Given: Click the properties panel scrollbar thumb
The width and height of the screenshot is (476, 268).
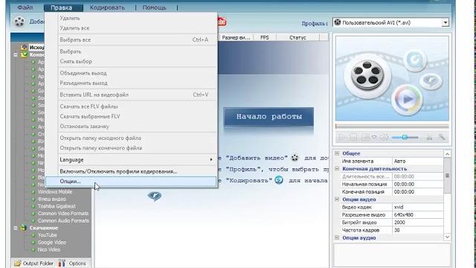Looking at the screenshot, I should (x=447, y=176).
